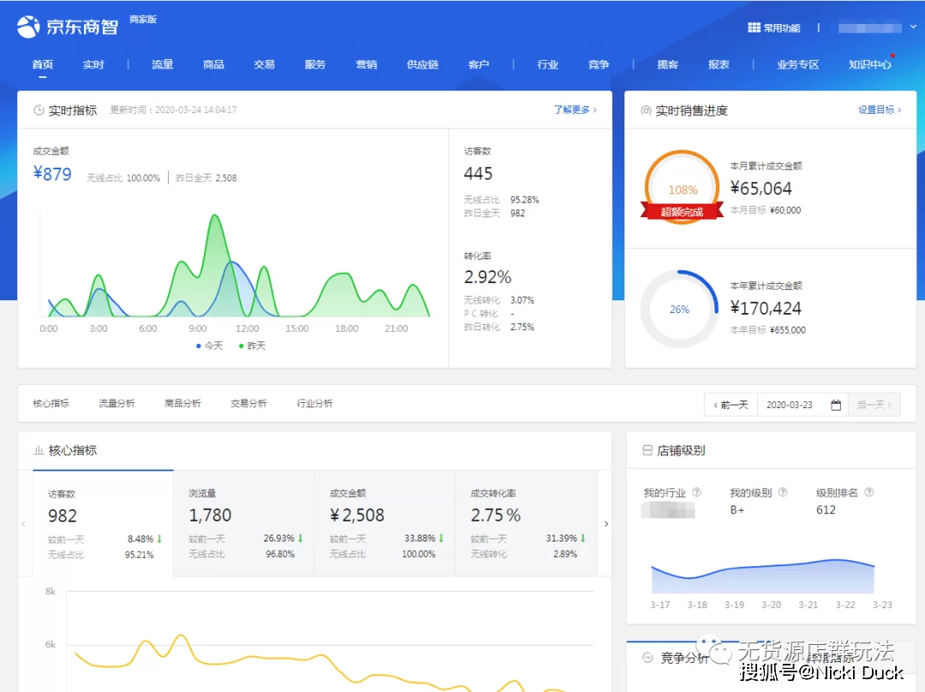The image size is (925, 692).
Task: Toggle the 今天 series in chart legend
Action: (209, 346)
